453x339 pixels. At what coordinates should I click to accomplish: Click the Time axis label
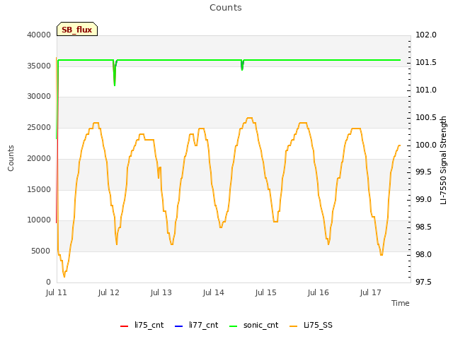coord(401,303)
